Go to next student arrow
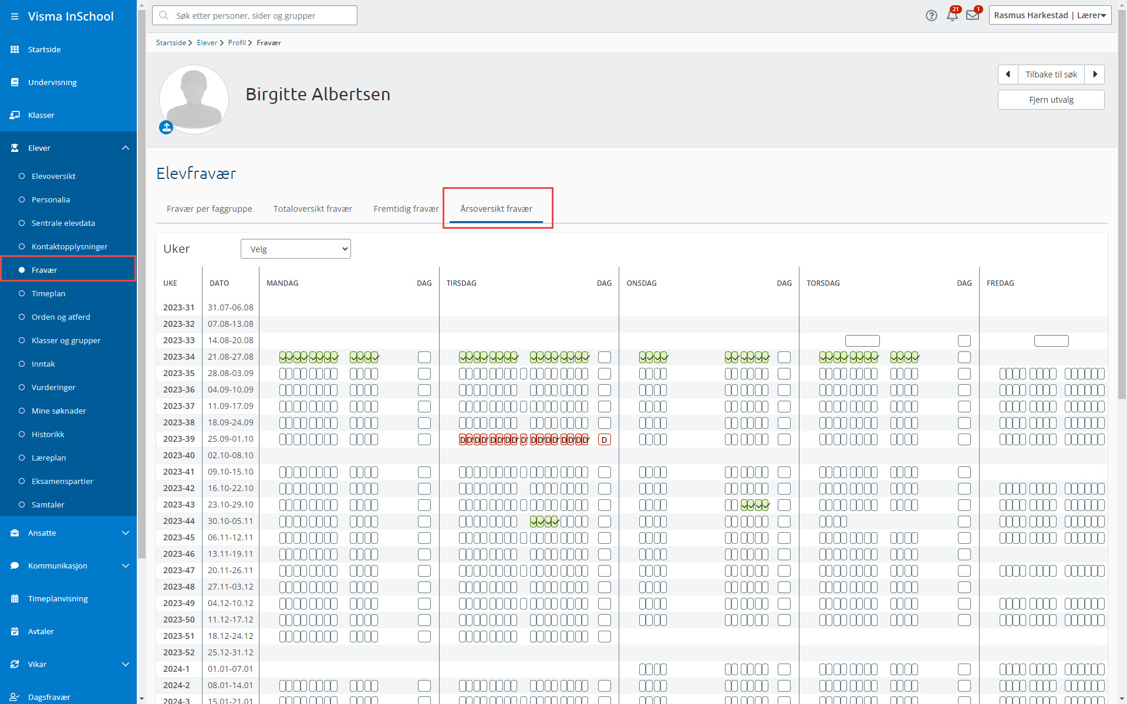This screenshot has width=1127, height=704. (x=1095, y=75)
